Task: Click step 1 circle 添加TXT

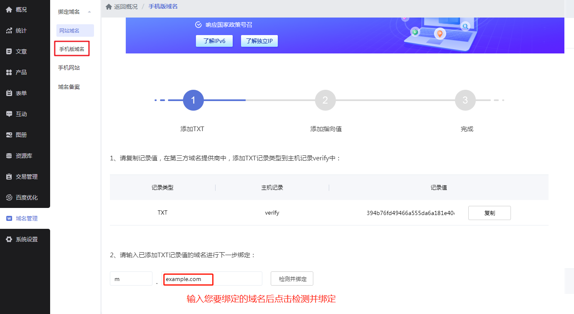Action: coord(193,100)
